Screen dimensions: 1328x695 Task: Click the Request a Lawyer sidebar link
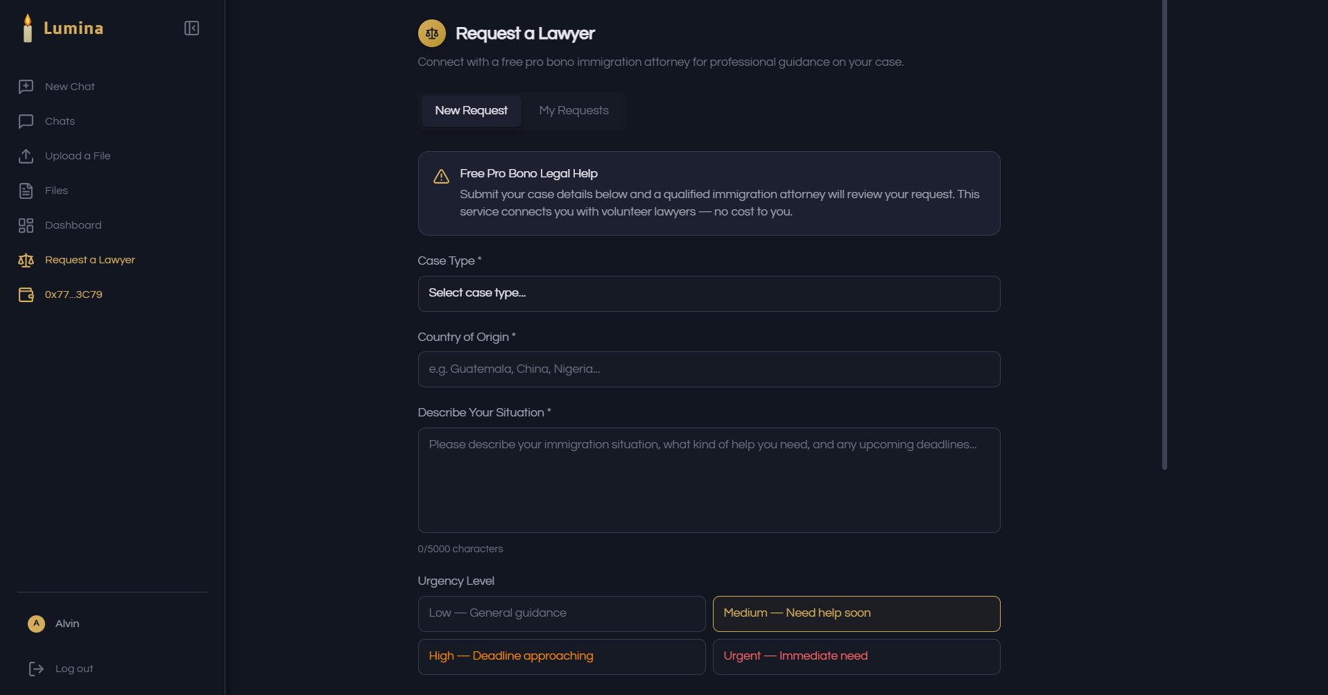click(89, 260)
